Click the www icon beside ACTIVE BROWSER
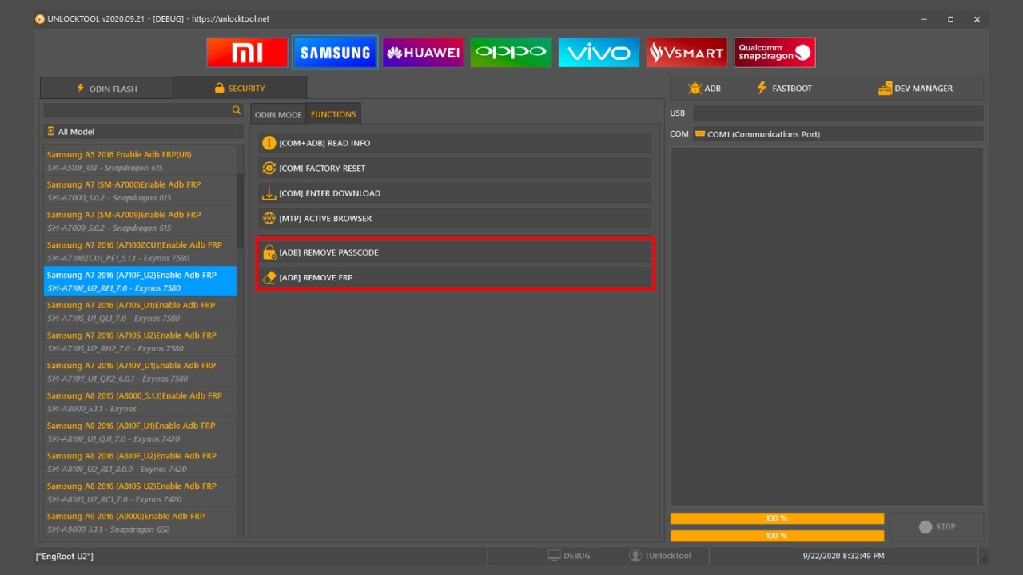Image resolution: width=1023 pixels, height=575 pixels. point(269,218)
